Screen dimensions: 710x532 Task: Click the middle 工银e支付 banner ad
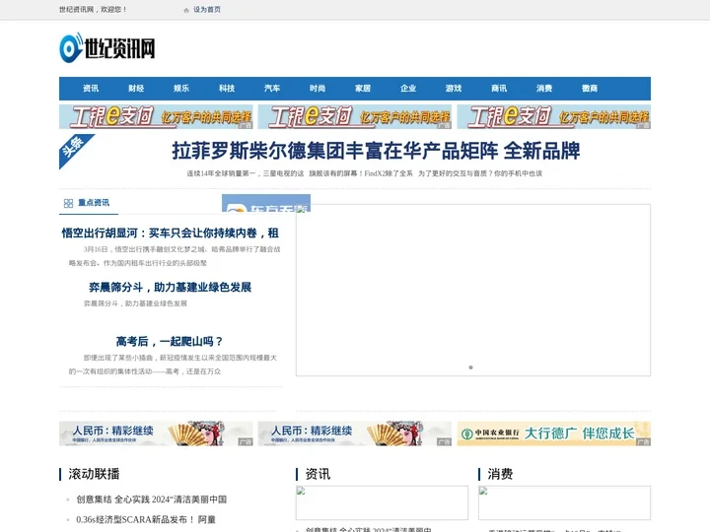355,116
